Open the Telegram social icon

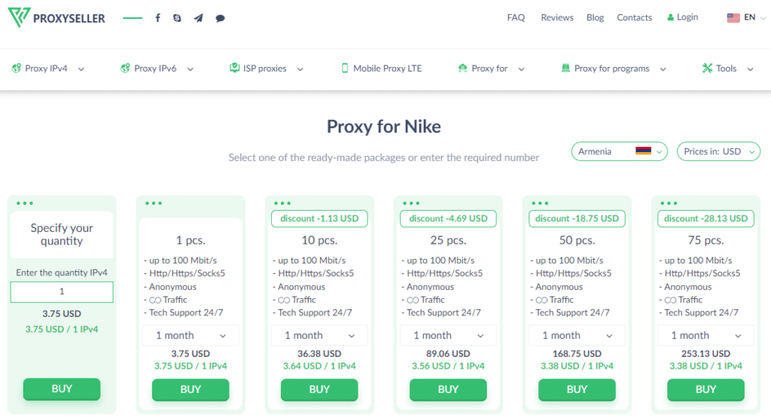click(198, 18)
